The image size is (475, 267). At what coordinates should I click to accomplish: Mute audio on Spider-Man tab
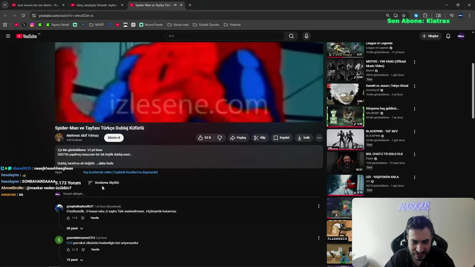pyautogui.click(x=175, y=5)
